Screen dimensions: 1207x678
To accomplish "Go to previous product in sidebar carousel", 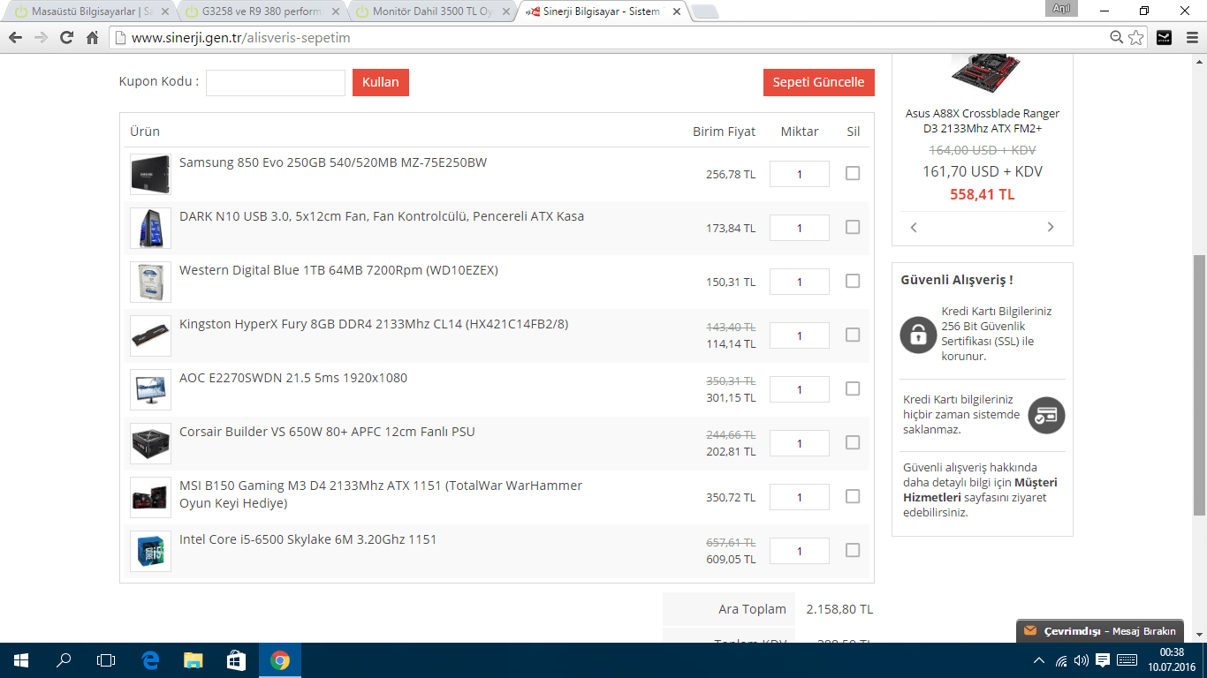I will 914,227.
